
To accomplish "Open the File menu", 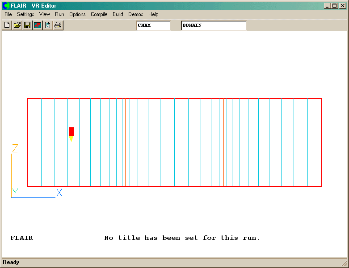I will pos(8,14).
